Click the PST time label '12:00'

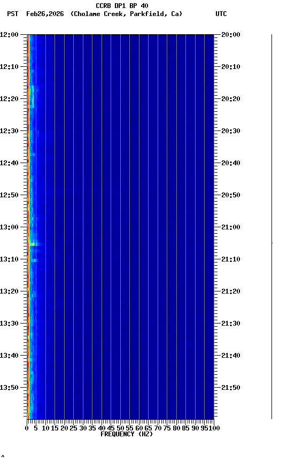[x=9, y=34]
